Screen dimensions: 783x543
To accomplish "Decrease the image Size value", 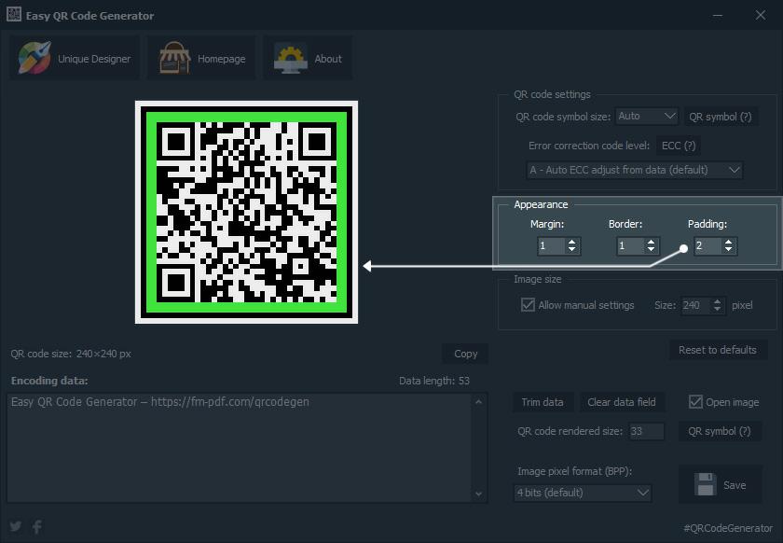I will point(718,309).
